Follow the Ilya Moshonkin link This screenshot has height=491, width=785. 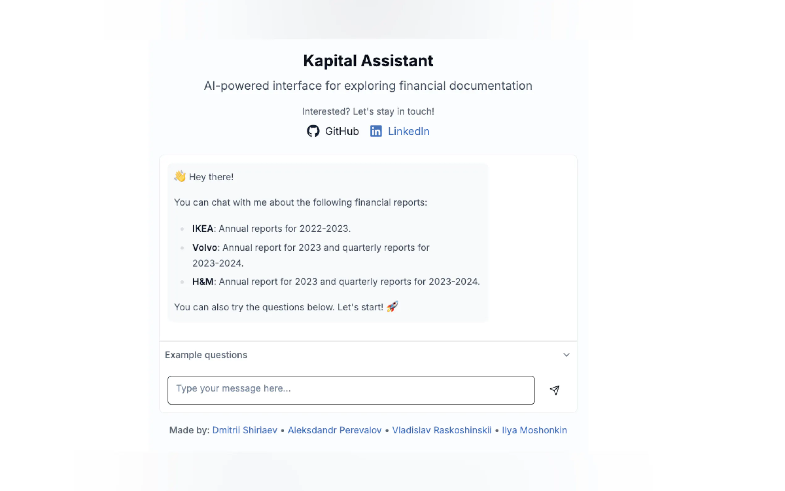pos(534,430)
